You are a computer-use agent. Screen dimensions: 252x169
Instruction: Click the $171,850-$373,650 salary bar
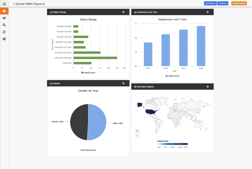(87, 53)
